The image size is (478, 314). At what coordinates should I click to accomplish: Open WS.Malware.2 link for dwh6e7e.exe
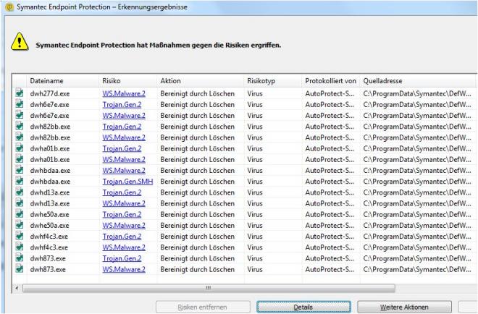coord(124,116)
